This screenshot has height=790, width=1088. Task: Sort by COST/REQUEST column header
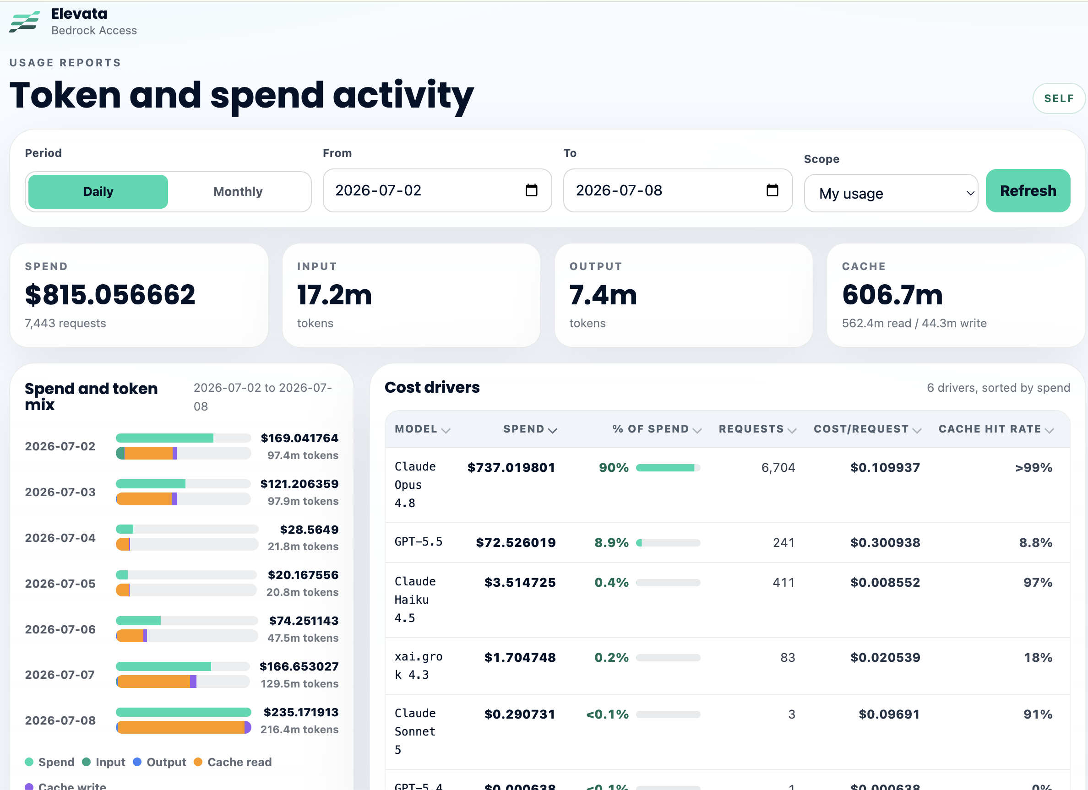[867, 429]
